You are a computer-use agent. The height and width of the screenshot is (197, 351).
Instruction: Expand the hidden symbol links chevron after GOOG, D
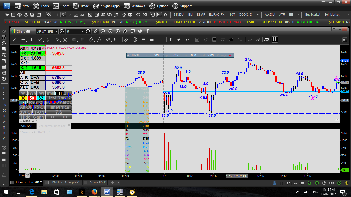(x=258, y=15)
